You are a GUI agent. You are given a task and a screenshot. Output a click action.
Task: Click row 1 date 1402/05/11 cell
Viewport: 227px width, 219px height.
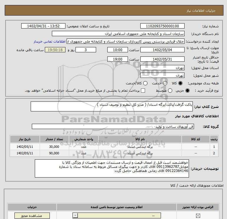click(x=25, y=147)
